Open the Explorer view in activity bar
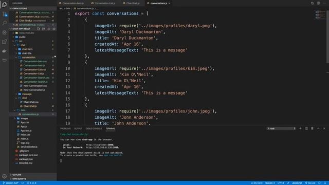 [5, 5]
